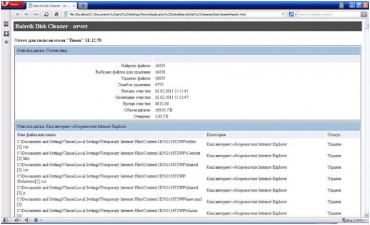Viewport: 370px width, 225px height.
Task: Click the file path ending in styles[1].css
Action: (x=107, y=144)
